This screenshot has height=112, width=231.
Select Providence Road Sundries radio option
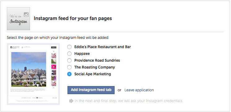pos(69,60)
